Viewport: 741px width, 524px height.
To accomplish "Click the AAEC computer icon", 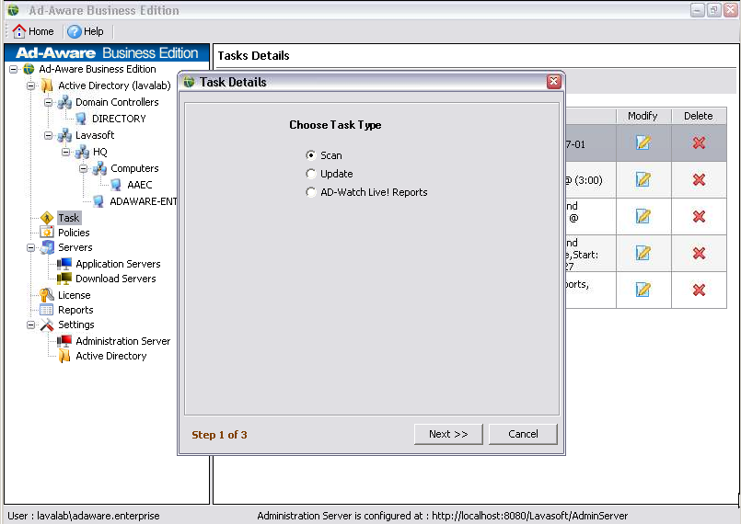I will [x=116, y=185].
